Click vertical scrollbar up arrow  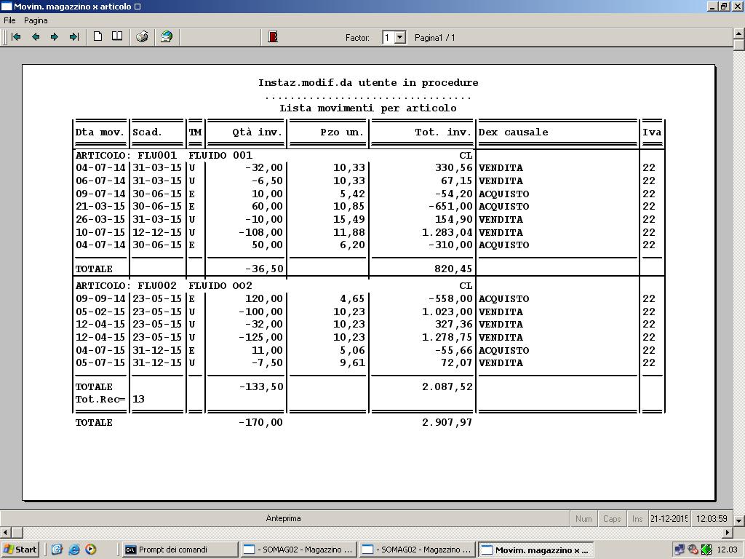pos(739,33)
